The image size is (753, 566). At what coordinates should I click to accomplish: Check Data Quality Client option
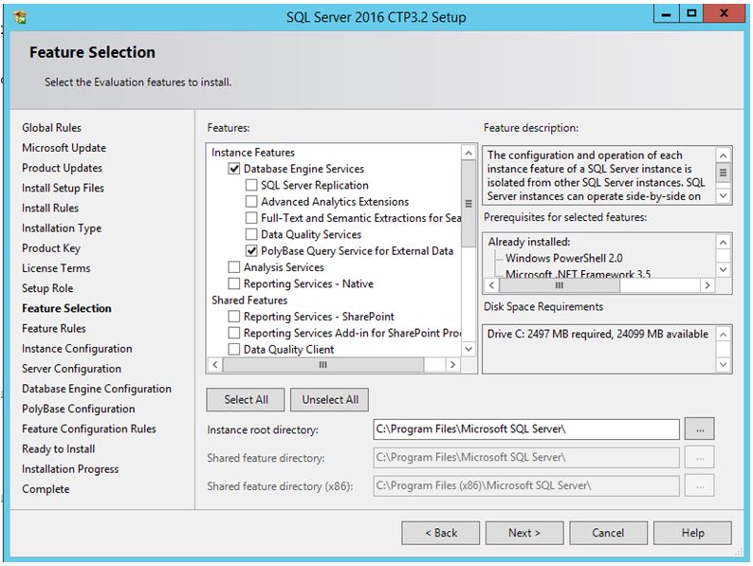tap(234, 350)
